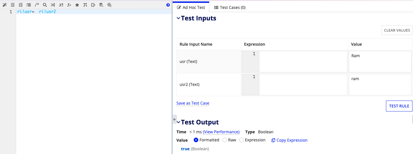Click the true (Boolean) output value
Screen dimensions: 413x154
pos(195,149)
